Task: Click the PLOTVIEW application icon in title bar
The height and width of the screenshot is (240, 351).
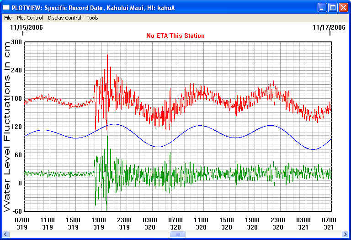Action: tap(6, 8)
